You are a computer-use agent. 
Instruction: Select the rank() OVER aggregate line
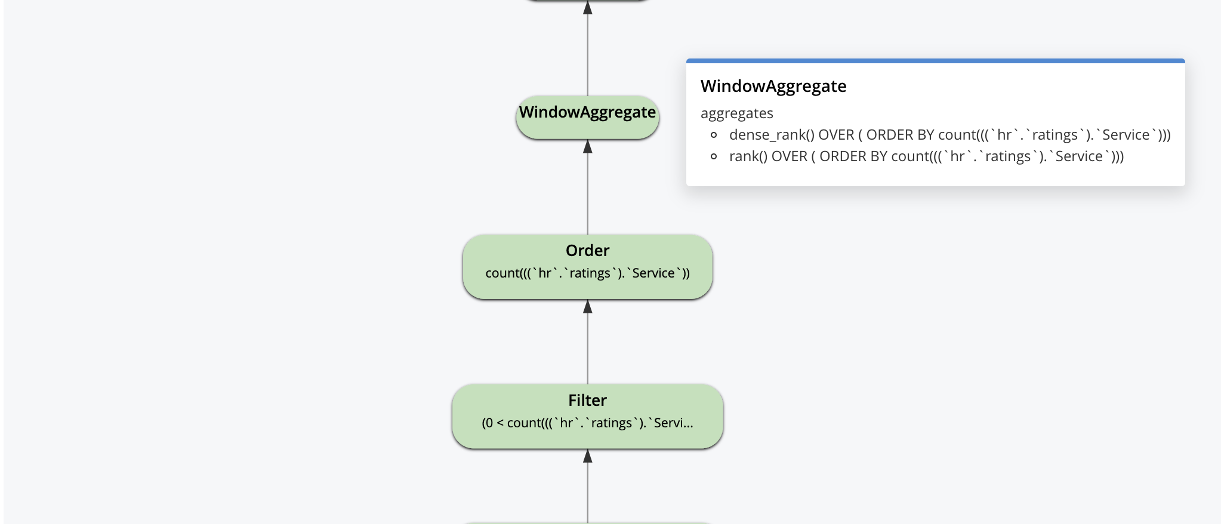click(926, 156)
